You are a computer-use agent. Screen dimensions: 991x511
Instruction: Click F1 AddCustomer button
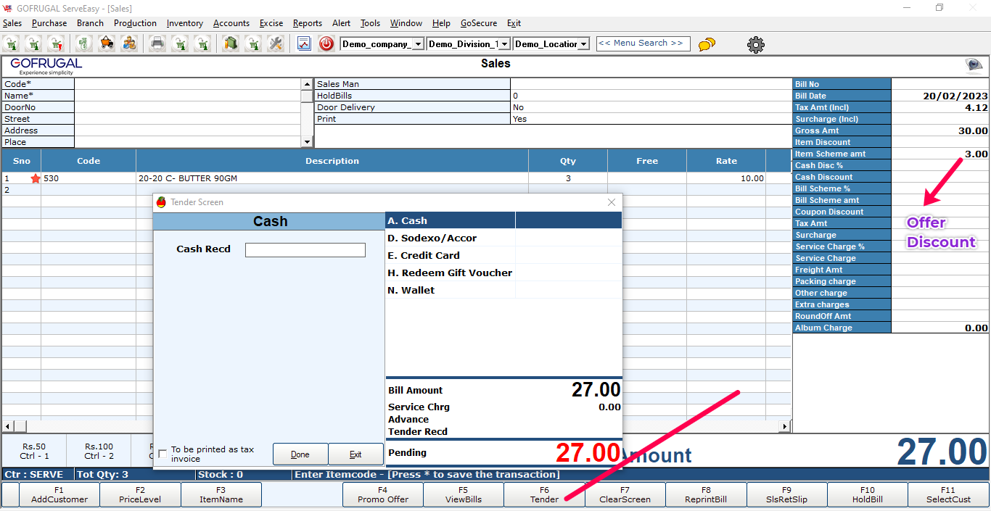(59, 494)
